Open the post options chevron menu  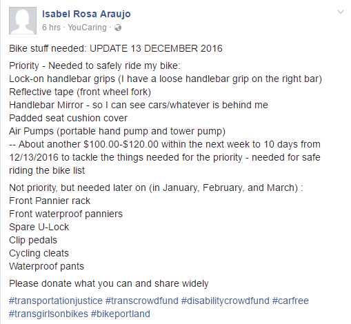341,12
